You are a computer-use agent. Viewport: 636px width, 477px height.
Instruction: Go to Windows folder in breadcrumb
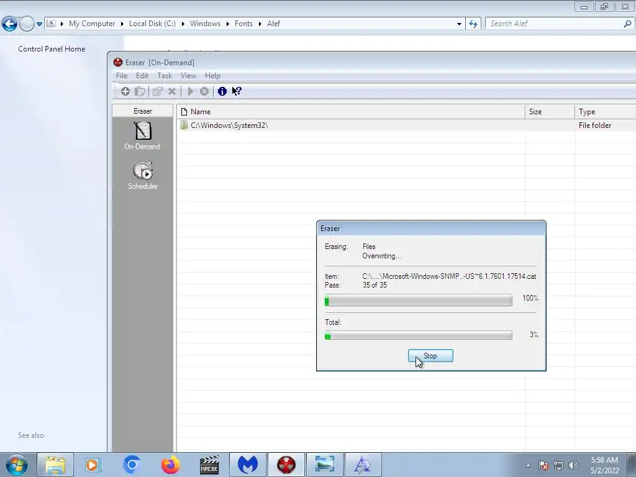[205, 24]
